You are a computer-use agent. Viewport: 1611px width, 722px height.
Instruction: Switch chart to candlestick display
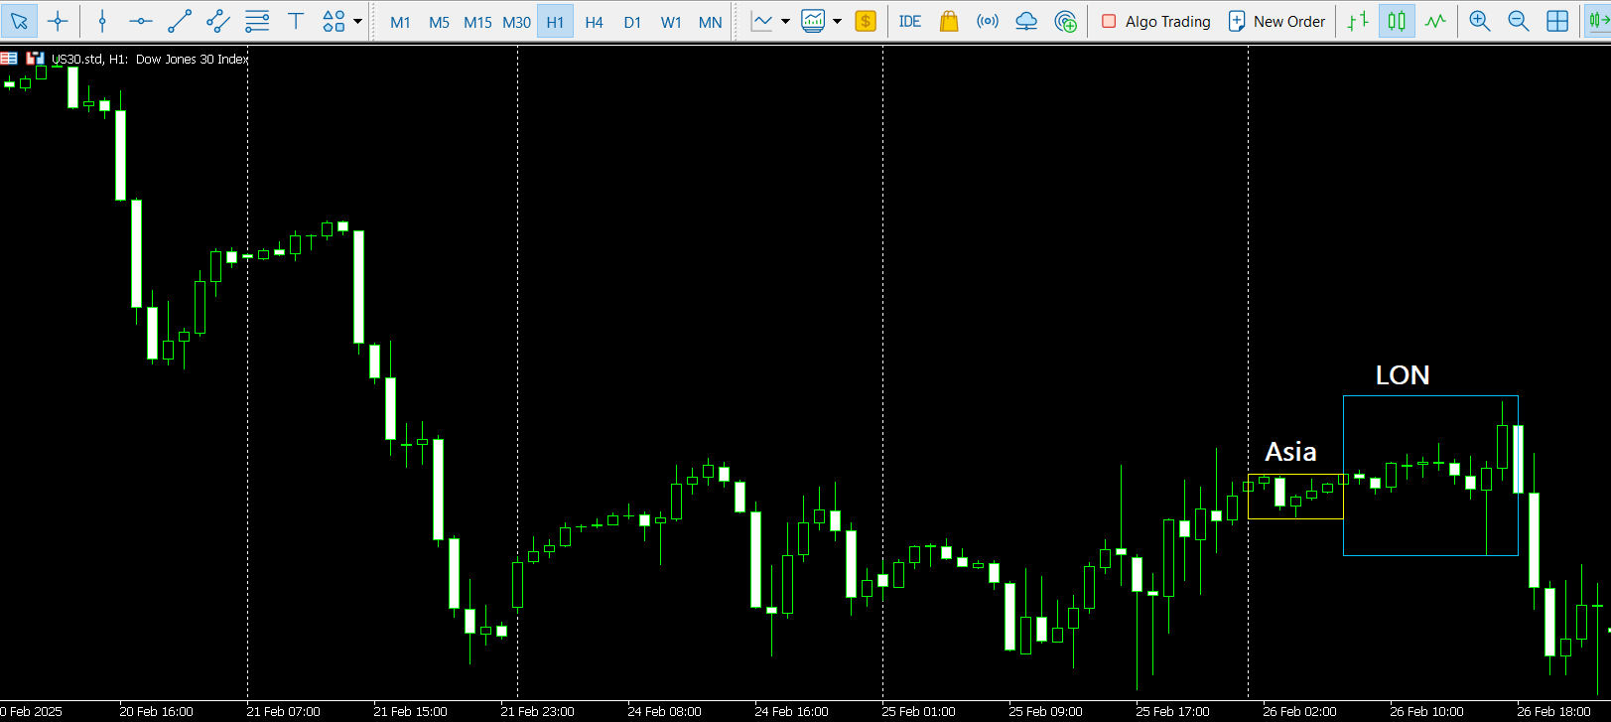pyautogui.click(x=1397, y=21)
